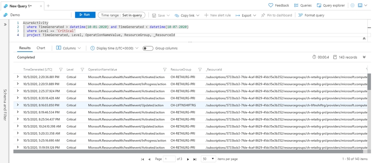This screenshot has height=163, width=375.
Task: Expand row at 2:25:37.924 PM
Action: pos(17,91)
